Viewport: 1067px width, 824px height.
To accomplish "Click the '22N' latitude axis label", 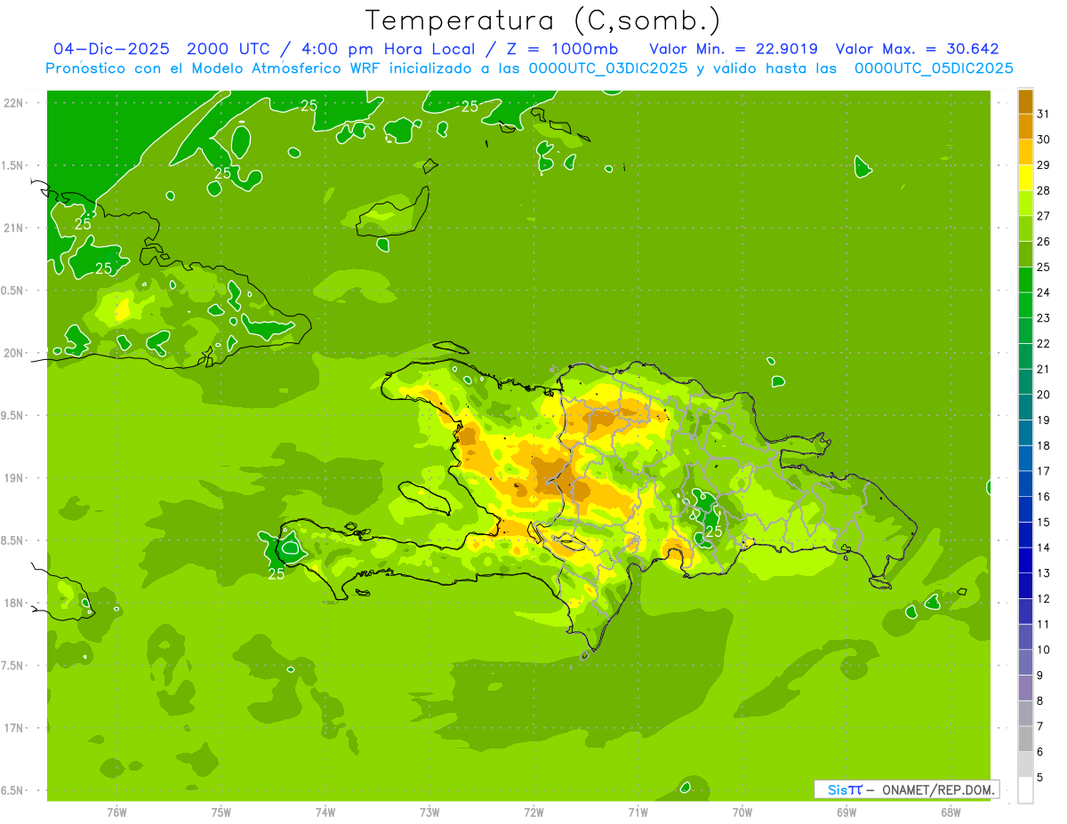I will tap(13, 102).
